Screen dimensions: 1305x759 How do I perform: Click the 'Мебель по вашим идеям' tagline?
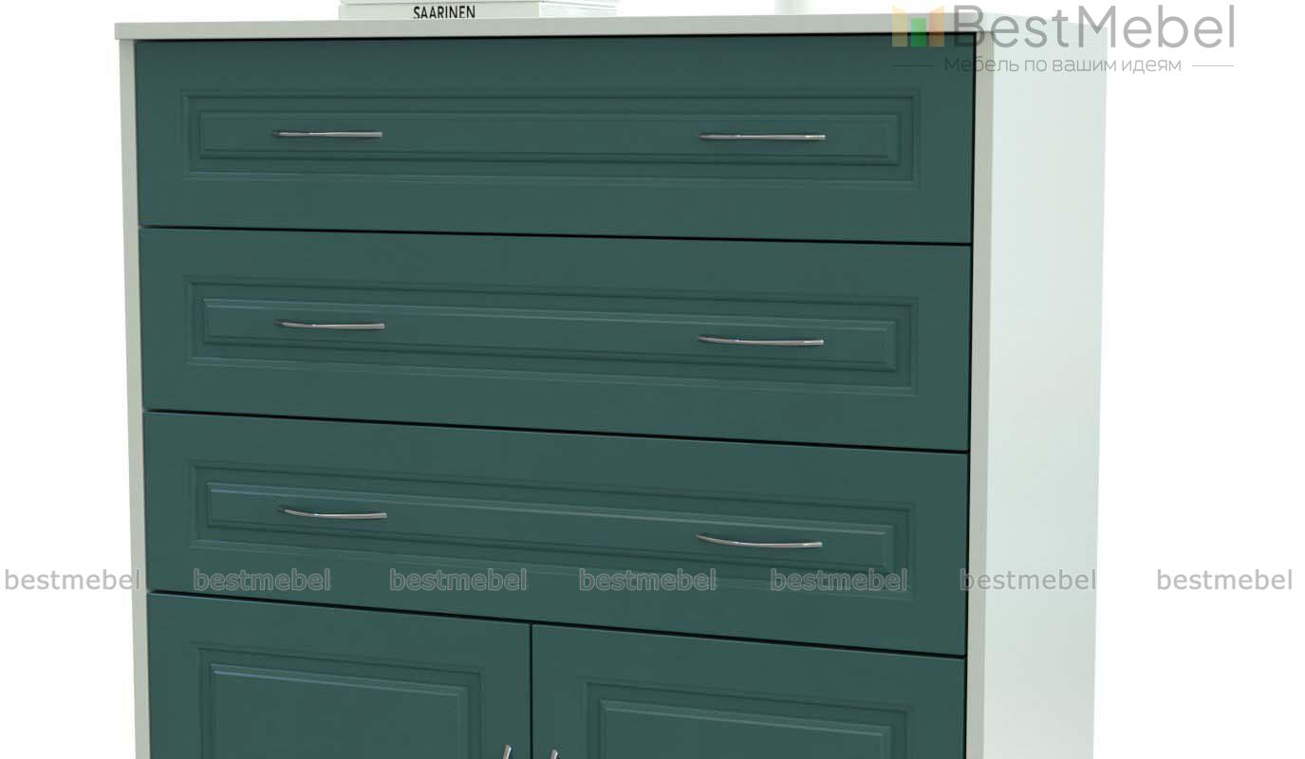coord(1062,65)
